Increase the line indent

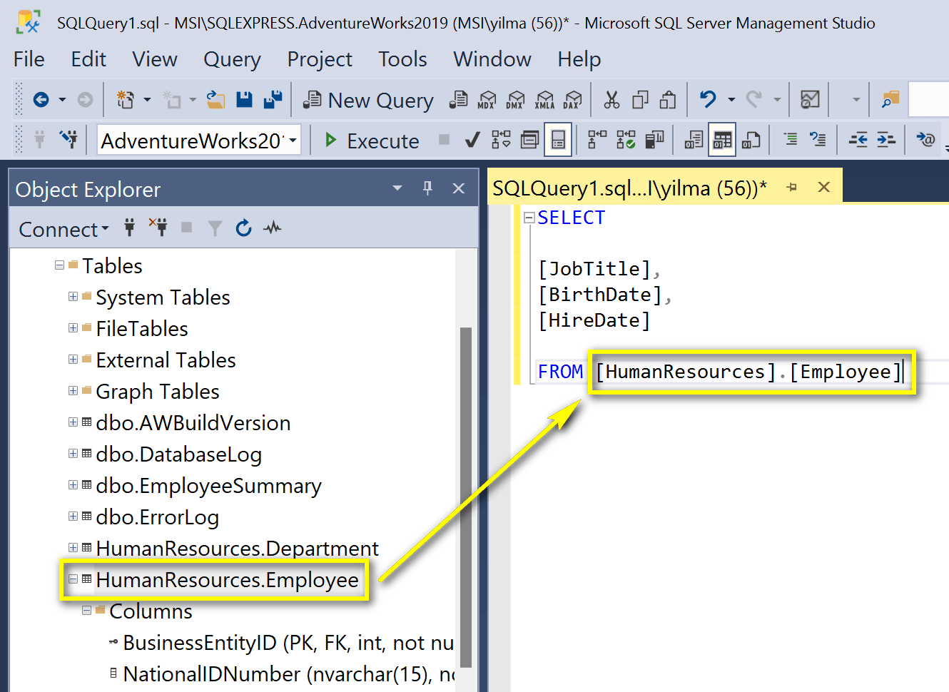pyautogui.click(x=885, y=139)
